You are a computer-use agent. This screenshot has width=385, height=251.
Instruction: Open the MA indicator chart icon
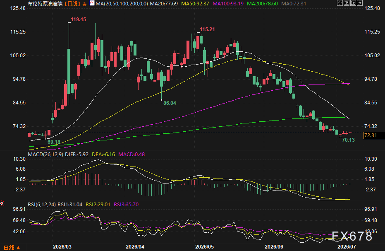[92, 3]
